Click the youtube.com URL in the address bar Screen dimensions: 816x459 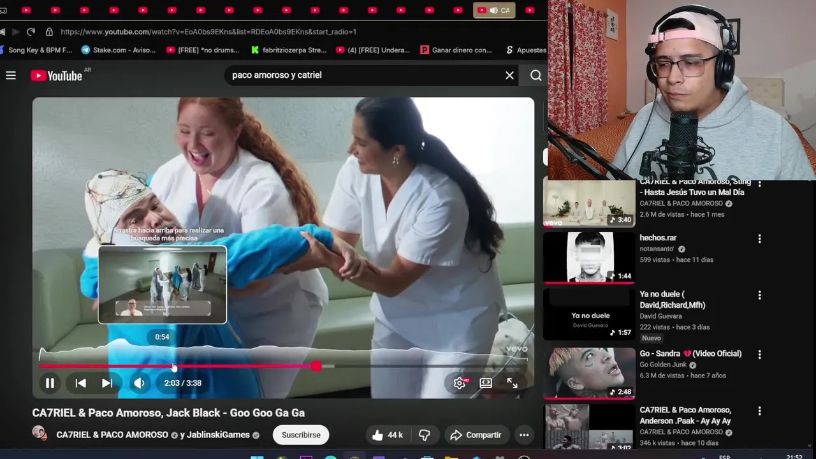(208, 31)
